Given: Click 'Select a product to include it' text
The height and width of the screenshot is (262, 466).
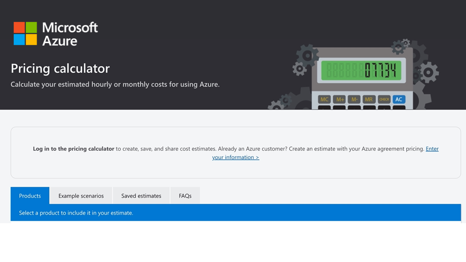Looking at the screenshot, I should point(76,213).
